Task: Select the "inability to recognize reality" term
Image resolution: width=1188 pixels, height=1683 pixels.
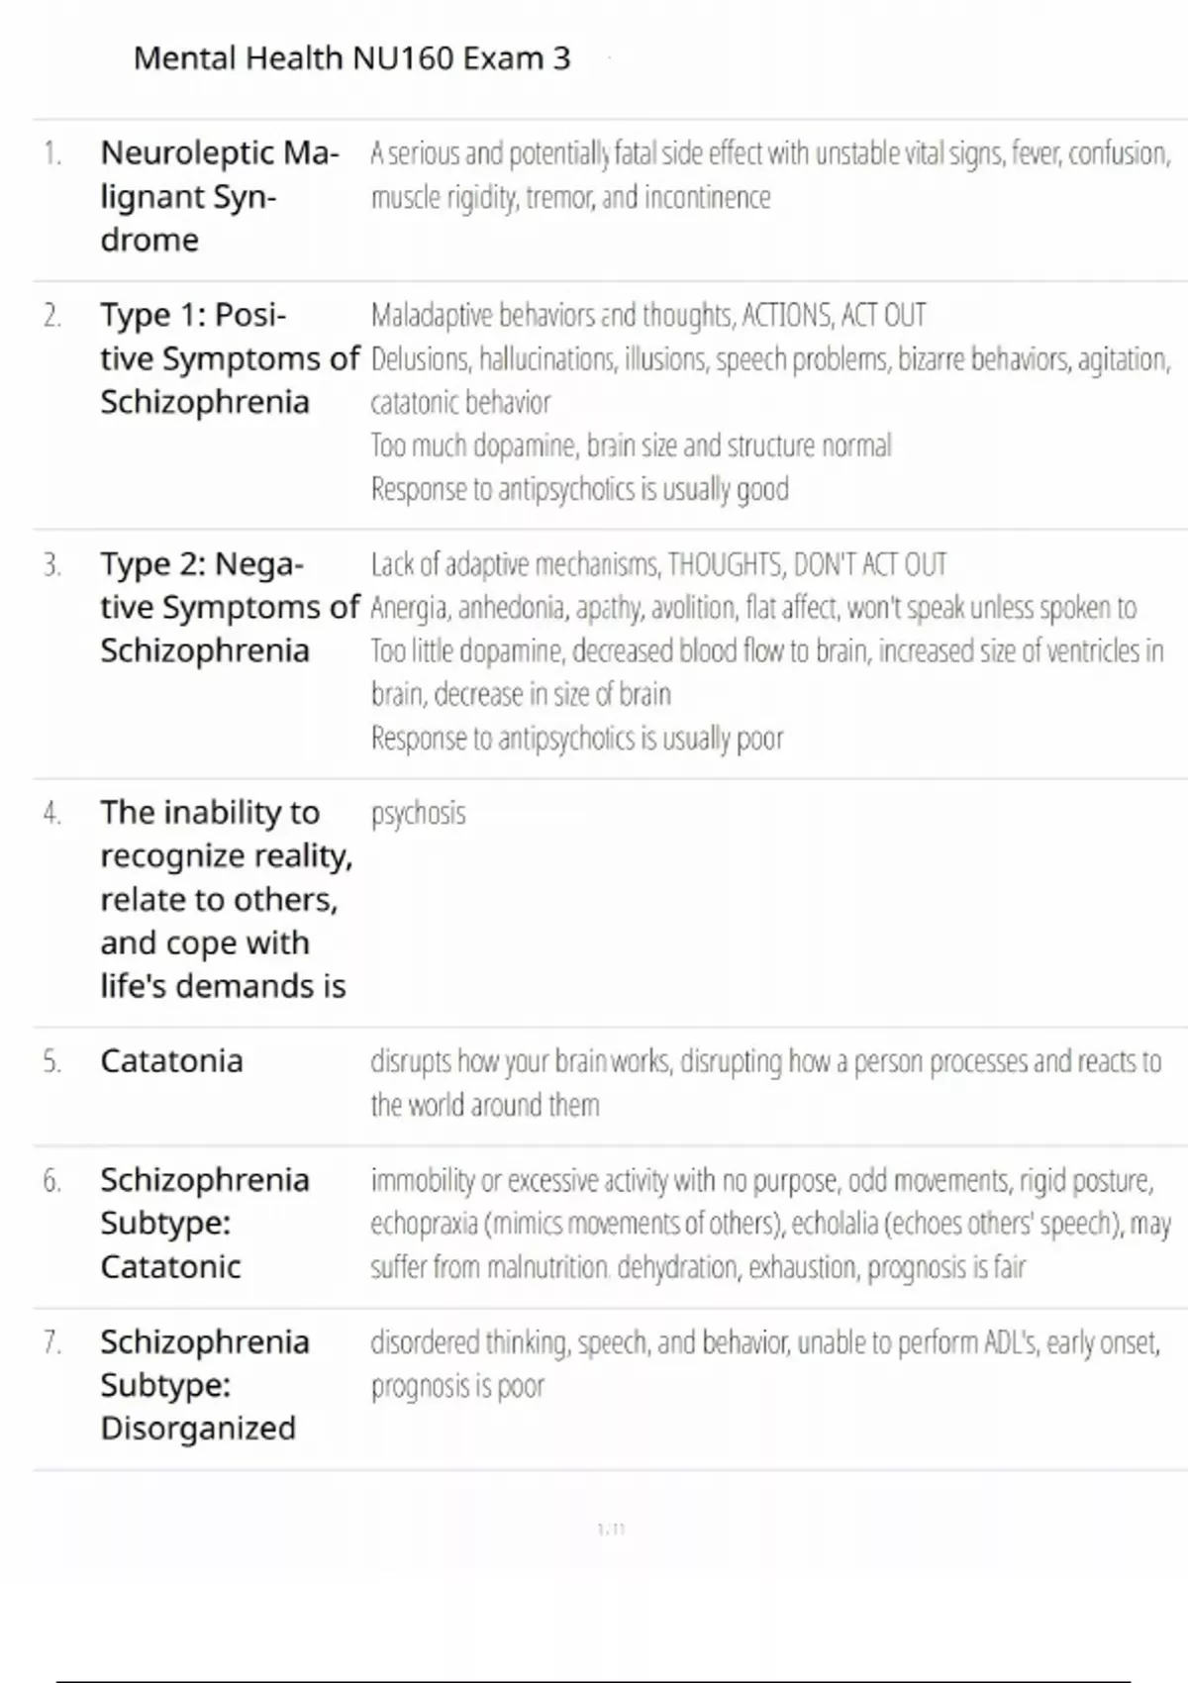Action: [x=226, y=899]
